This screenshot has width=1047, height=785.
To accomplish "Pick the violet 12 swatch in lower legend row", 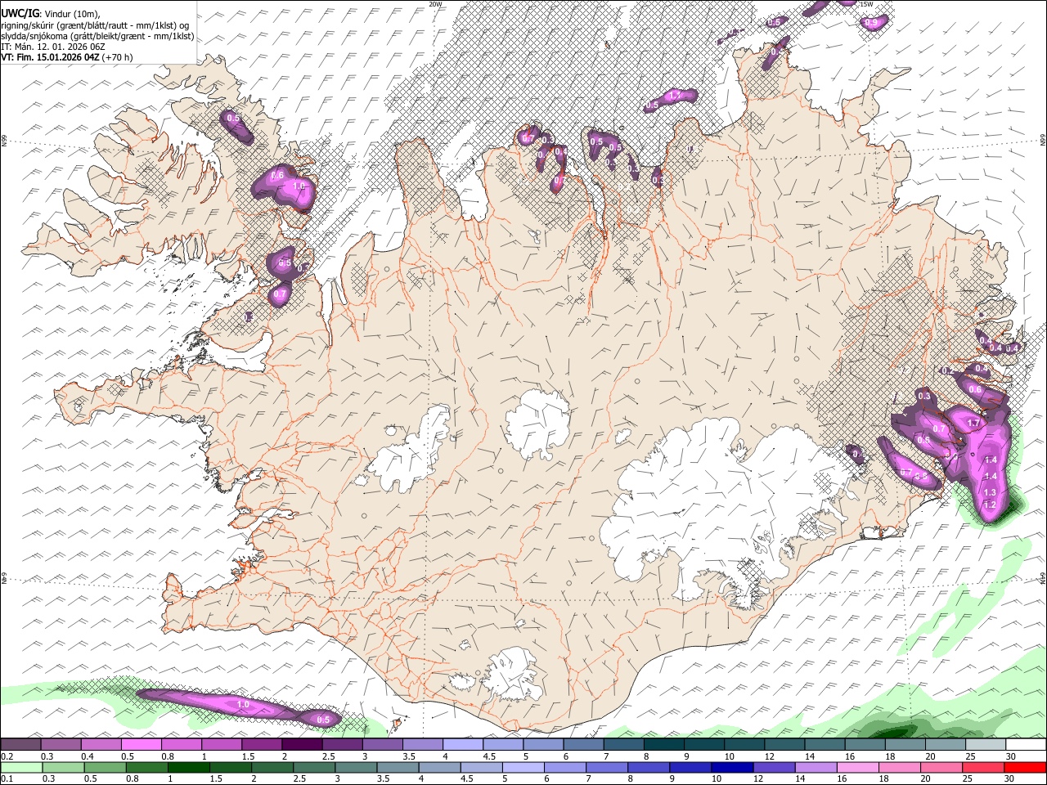I will point(774,767).
